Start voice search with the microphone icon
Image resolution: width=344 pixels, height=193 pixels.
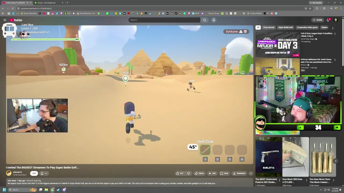tap(214, 20)
